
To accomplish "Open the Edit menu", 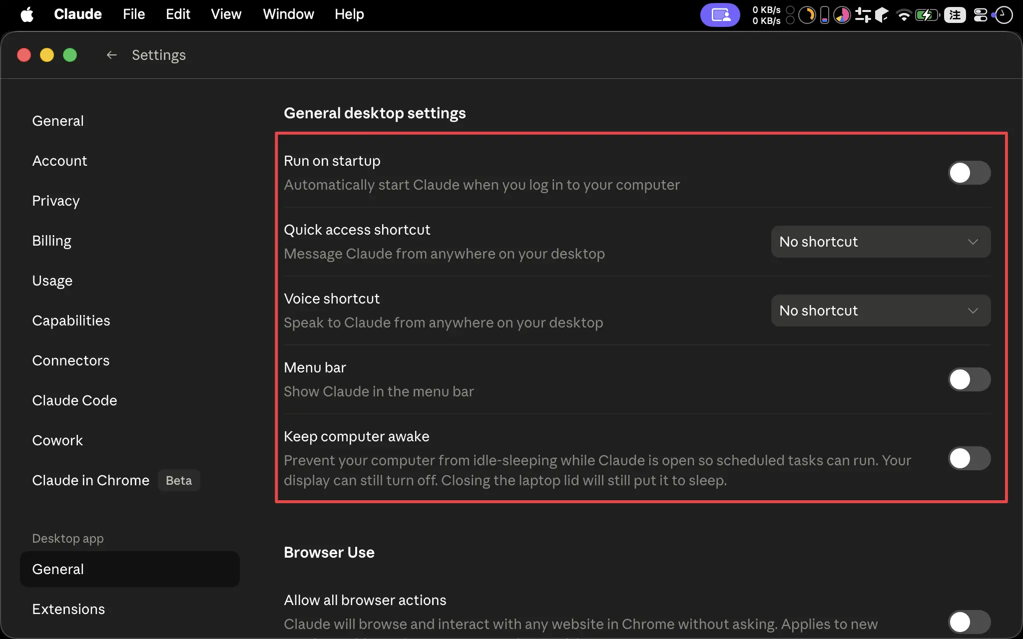I will tap(178, 14).
